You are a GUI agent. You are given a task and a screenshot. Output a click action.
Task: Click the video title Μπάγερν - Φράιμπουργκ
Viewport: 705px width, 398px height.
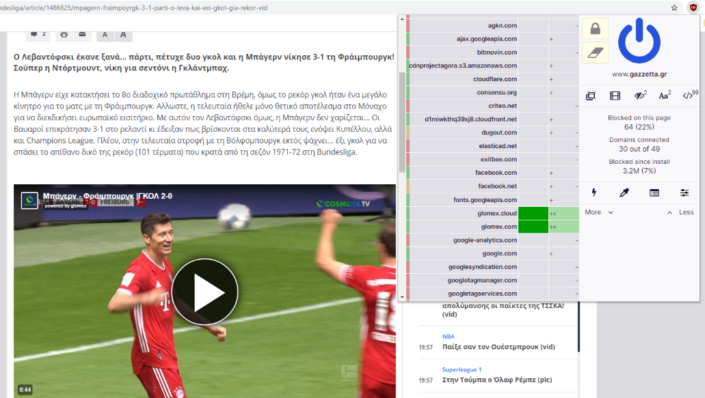coord(107,196)
